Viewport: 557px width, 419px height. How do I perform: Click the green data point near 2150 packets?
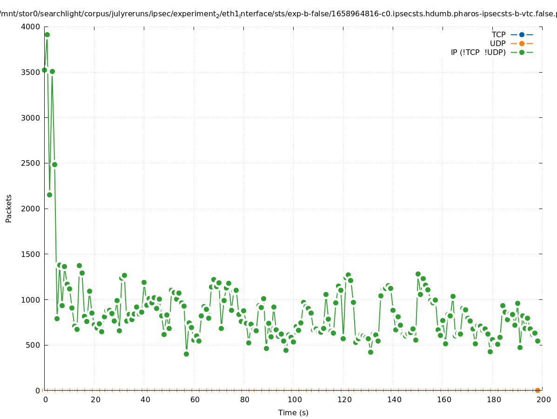pyautogui.click(x=49, y=195)
